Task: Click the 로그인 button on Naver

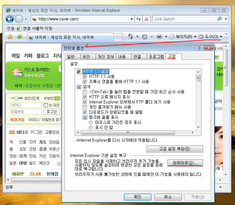Action: [52, 112]
